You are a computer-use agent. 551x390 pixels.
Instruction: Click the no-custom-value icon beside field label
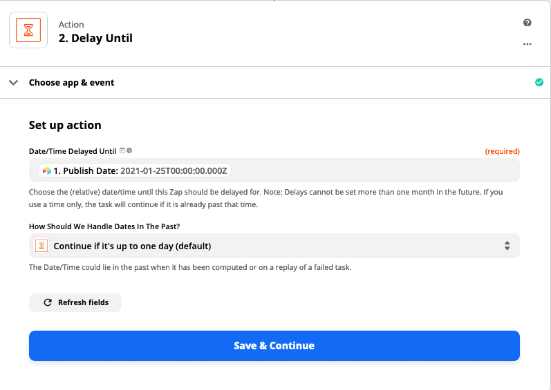[129, 150]
